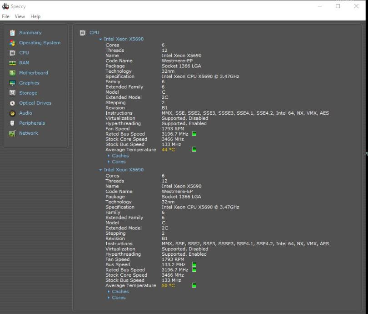The height and width of the screenshot is (314, 368).
Task: Click the Speccy app icon in the title bar
Action: tap(5, 6)
